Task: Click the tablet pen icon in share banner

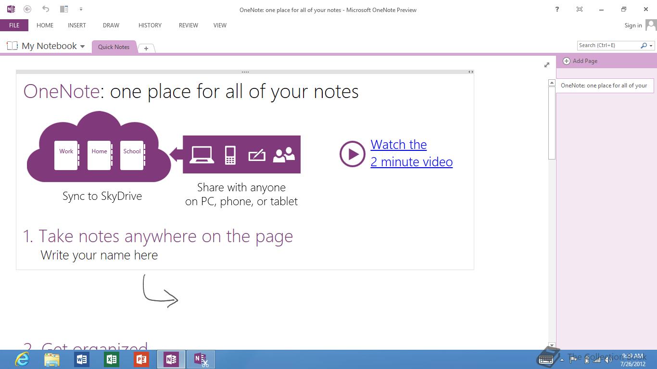Action: point(257,155)
